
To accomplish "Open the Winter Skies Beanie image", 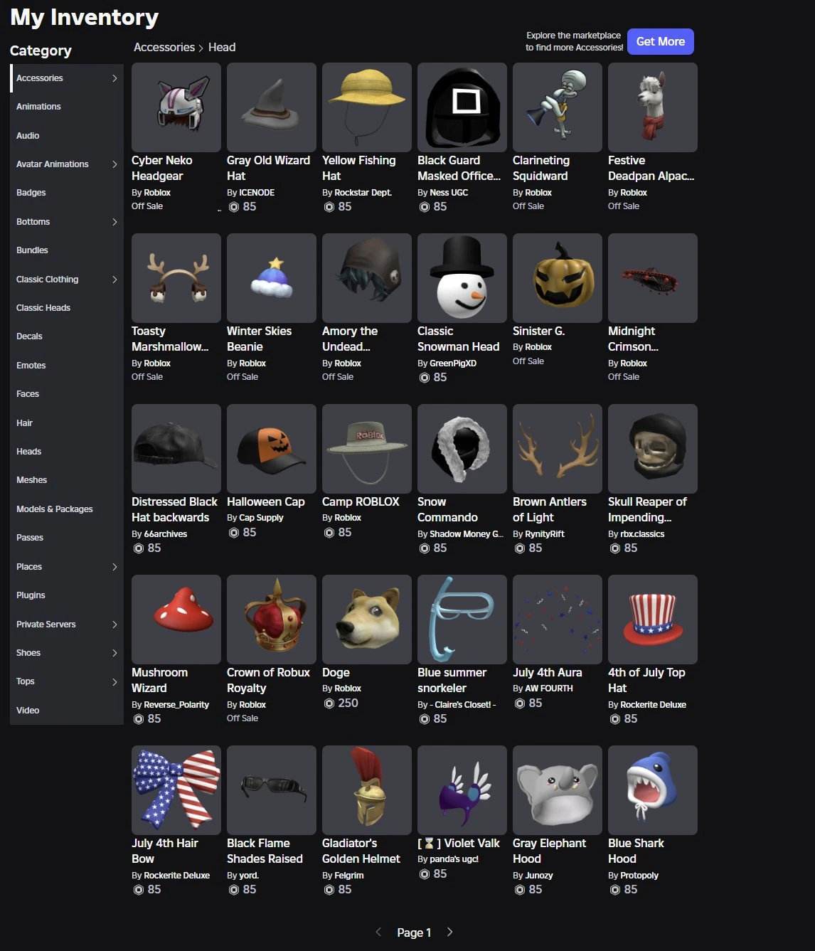I will [x=272, y=278].
